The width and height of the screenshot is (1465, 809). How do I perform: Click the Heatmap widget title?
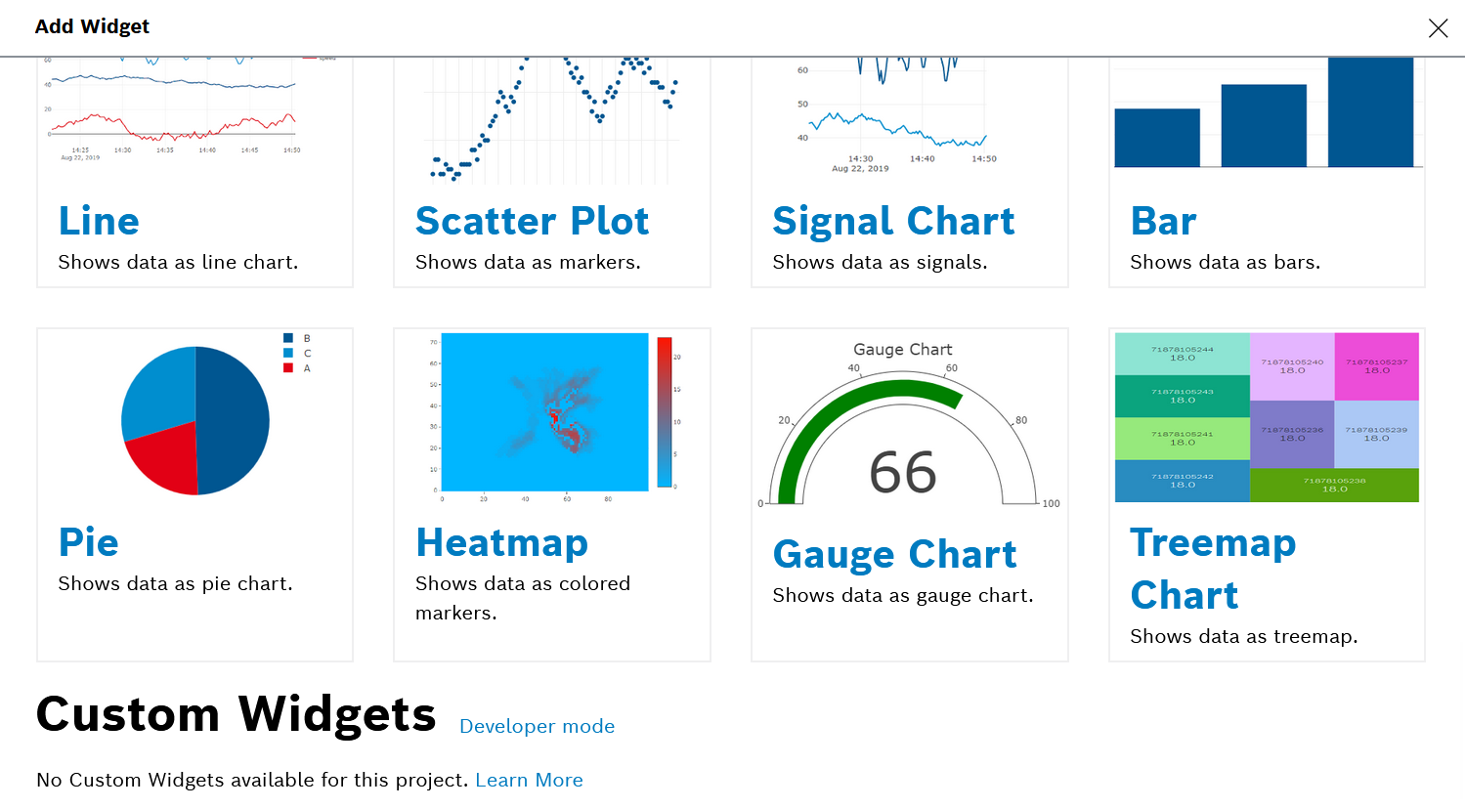coord(501,542)
